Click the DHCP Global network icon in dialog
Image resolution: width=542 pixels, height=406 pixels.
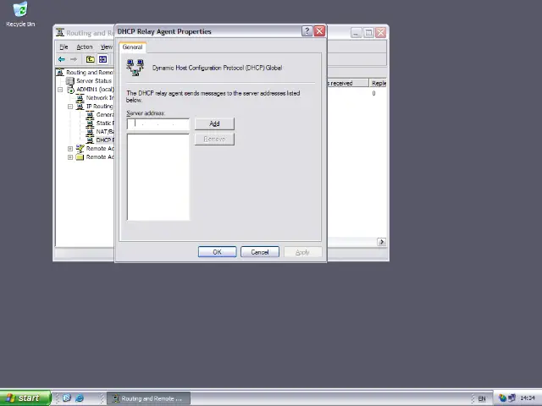[135, 68]
